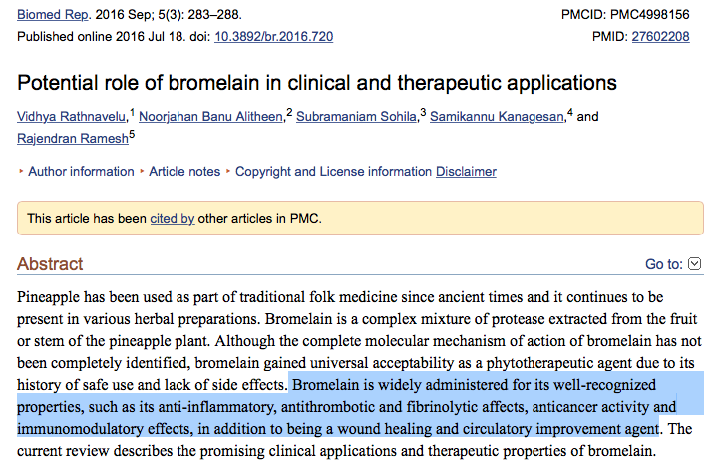This screenshot has height=467, width=712.
Task: Click the article title text
Action: click(317, 82)
